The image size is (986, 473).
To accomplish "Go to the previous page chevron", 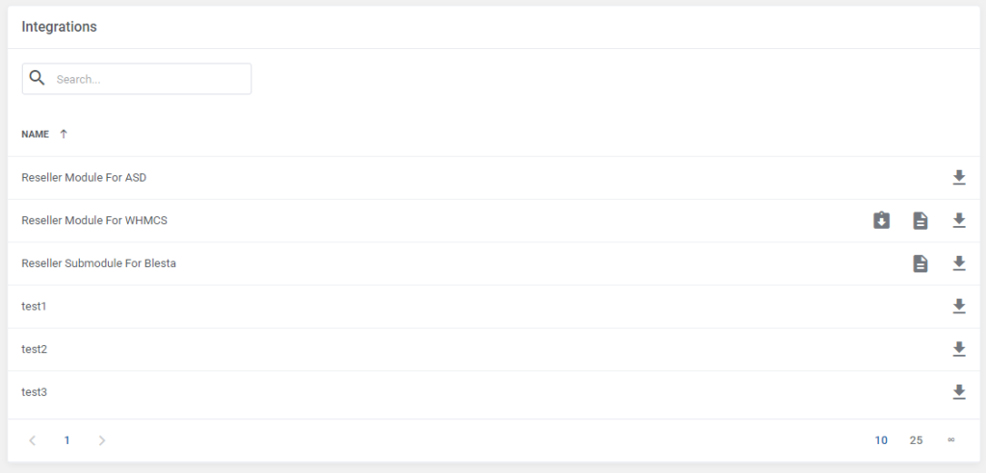I will (33, 440).
